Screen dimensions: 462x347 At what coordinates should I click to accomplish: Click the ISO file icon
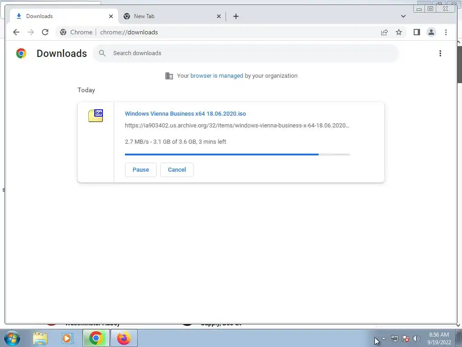[96, 115]
